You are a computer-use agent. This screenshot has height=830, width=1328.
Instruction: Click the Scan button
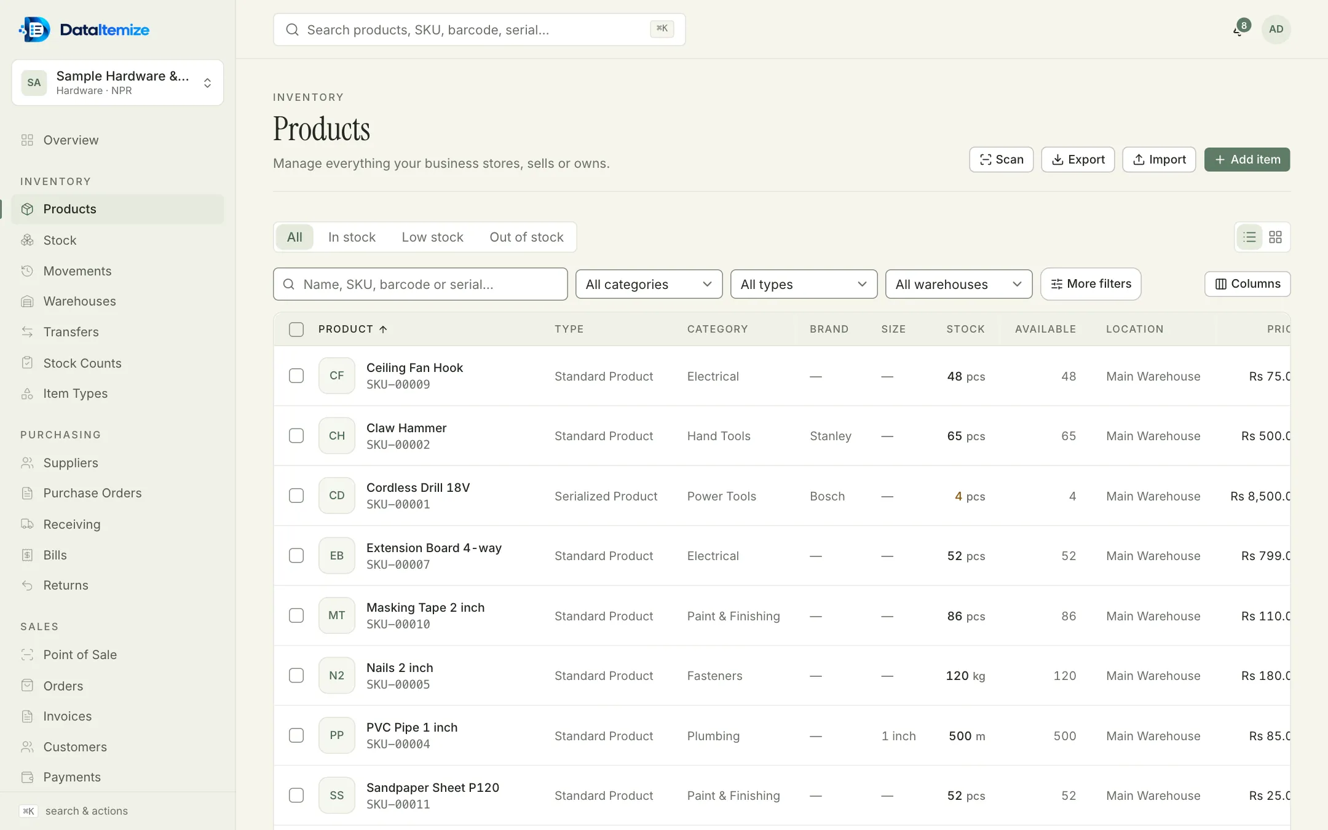1001,160
